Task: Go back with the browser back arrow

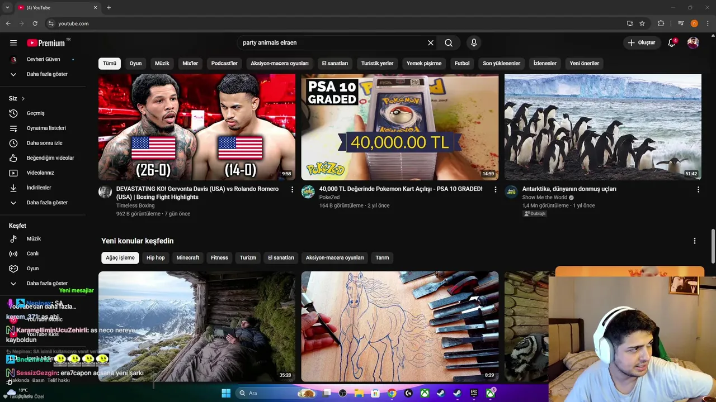Action: point(8,23)
